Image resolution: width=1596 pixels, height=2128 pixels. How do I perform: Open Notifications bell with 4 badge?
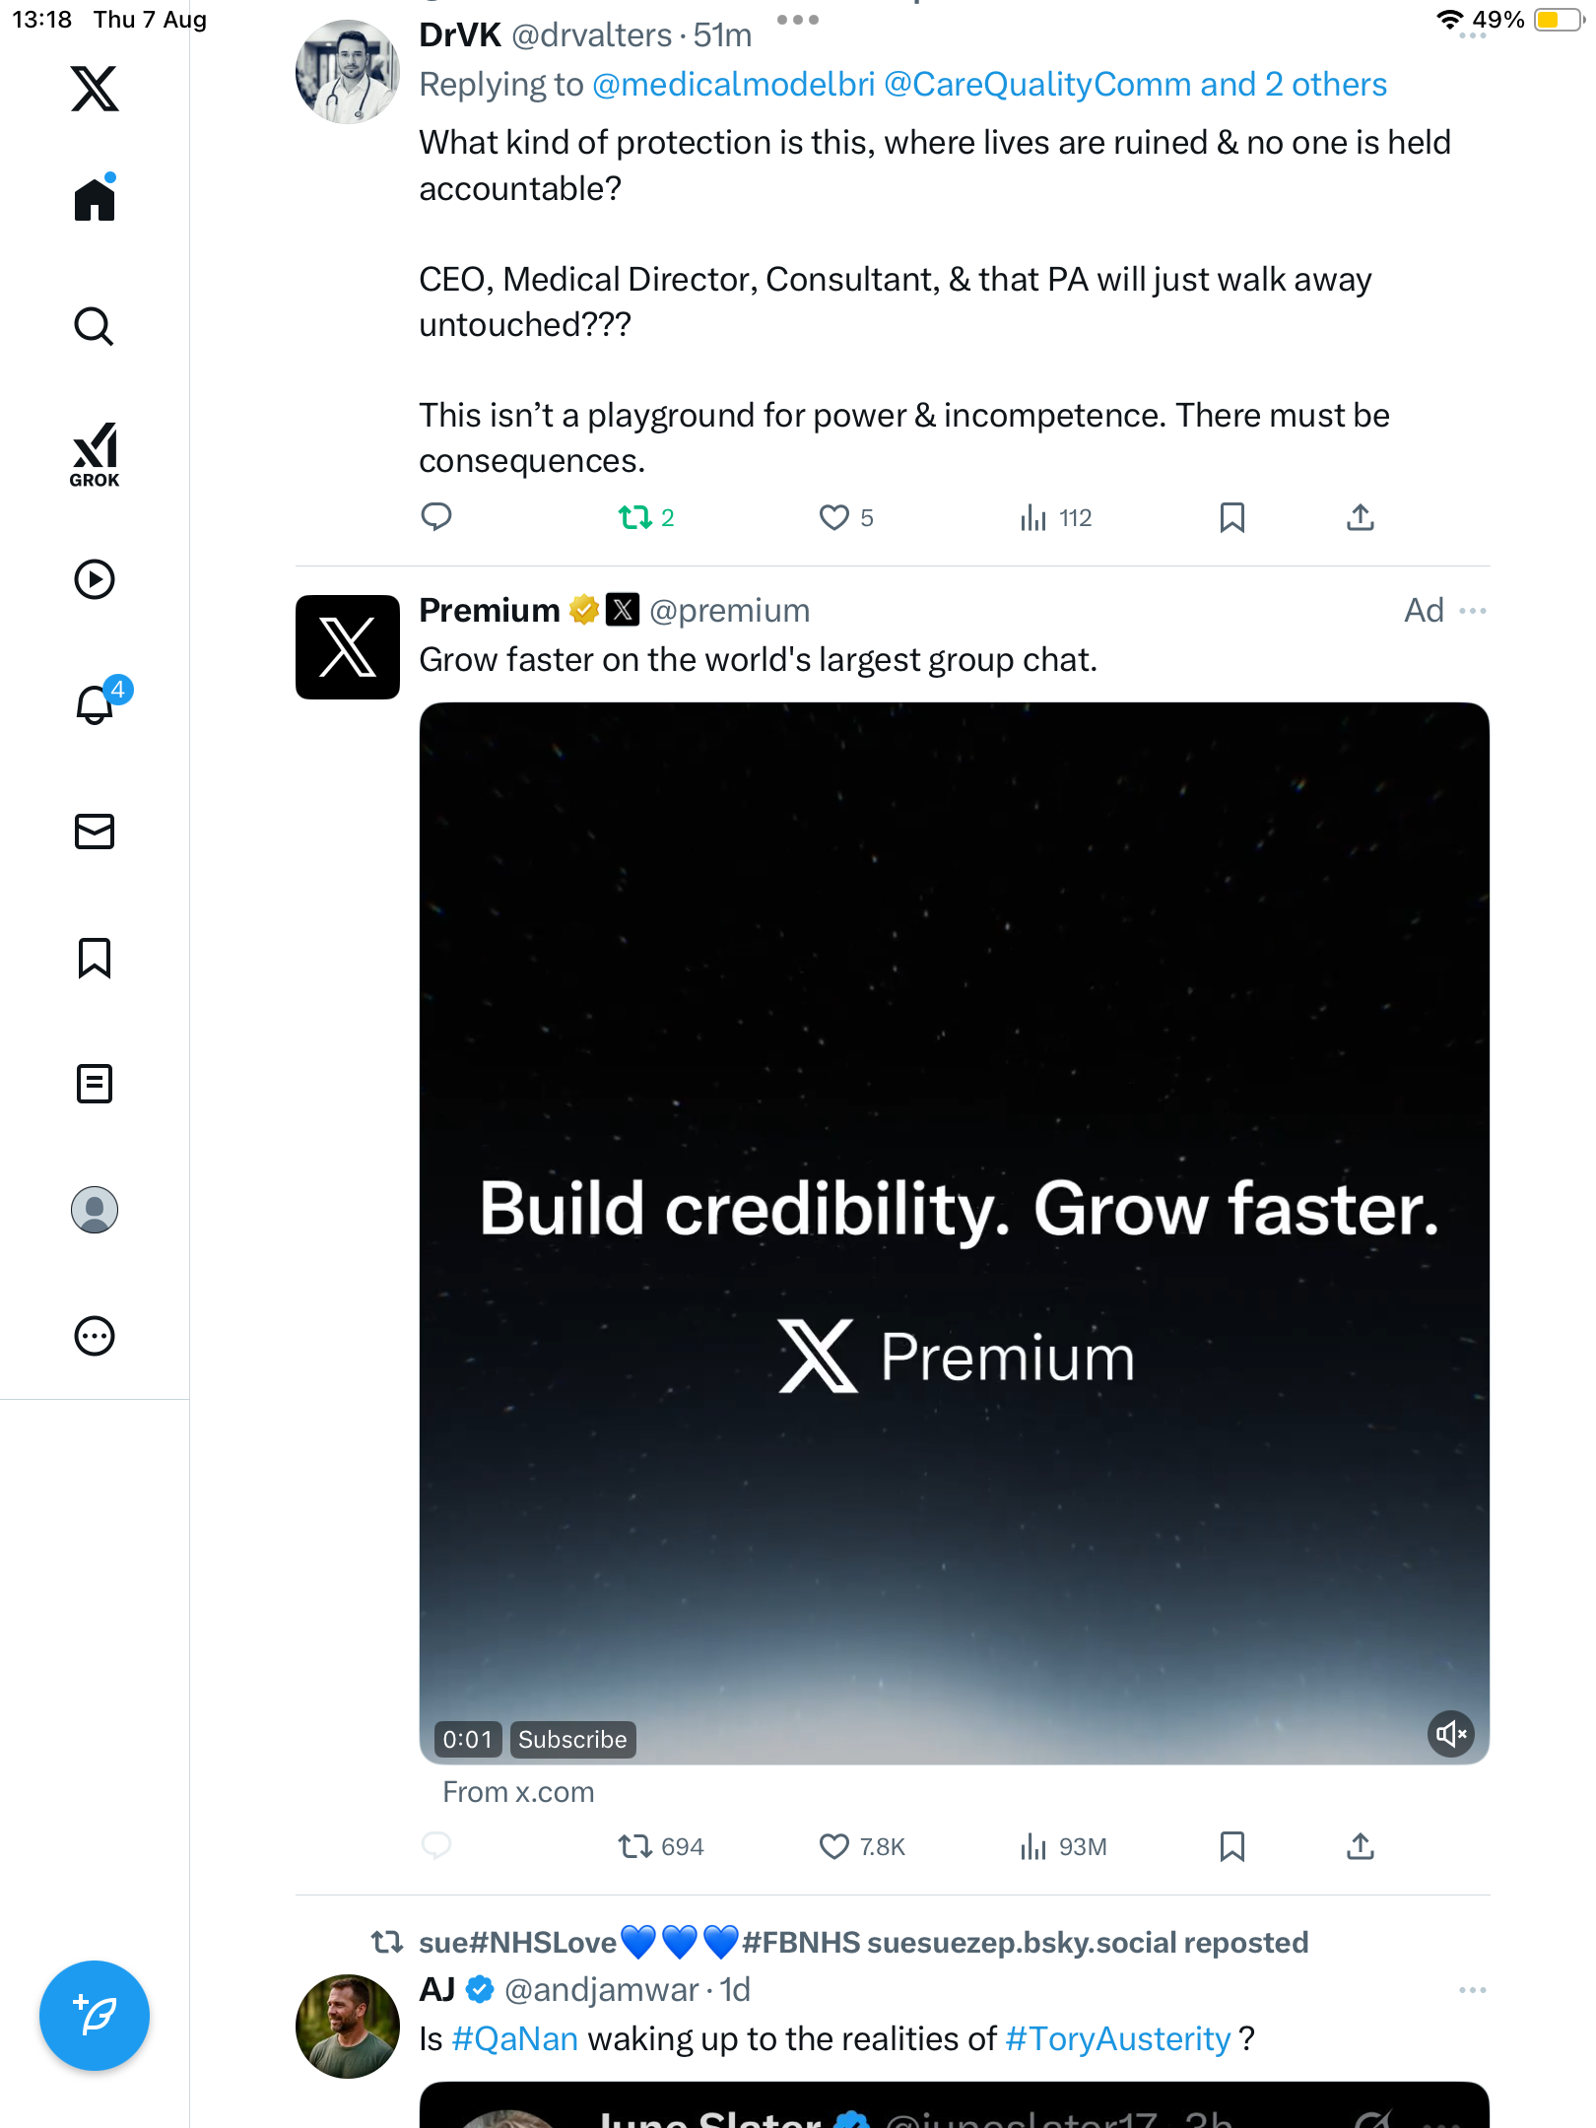coord(97,704)
